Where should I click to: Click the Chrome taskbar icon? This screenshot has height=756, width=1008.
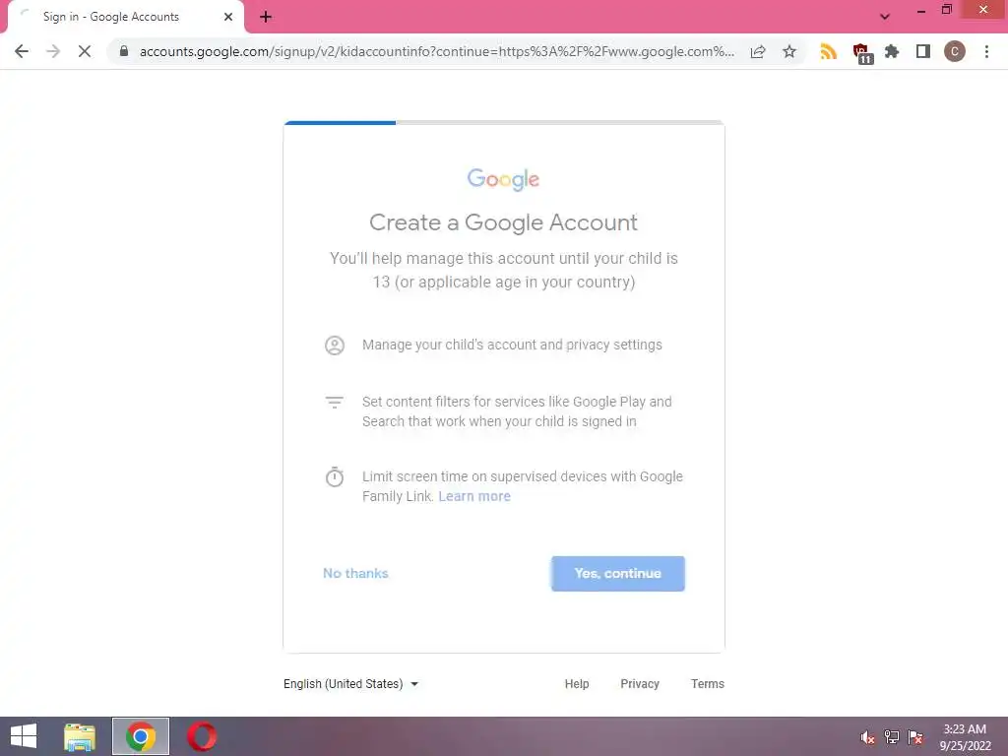[x=141, y=736]
